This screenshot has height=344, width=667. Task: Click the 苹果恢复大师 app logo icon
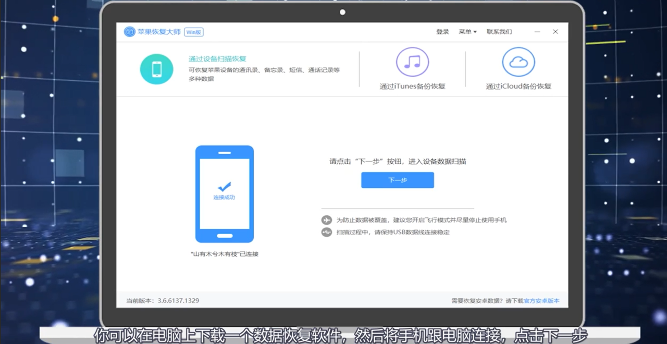tap(129, 32)
